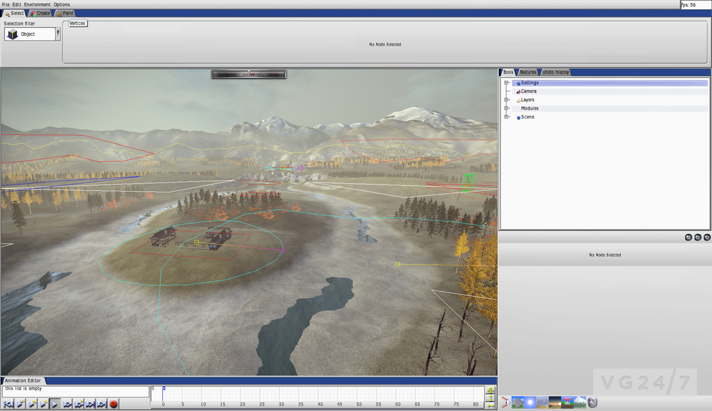
Task: Choose the house building icon
Action: [x=567, y=402]
